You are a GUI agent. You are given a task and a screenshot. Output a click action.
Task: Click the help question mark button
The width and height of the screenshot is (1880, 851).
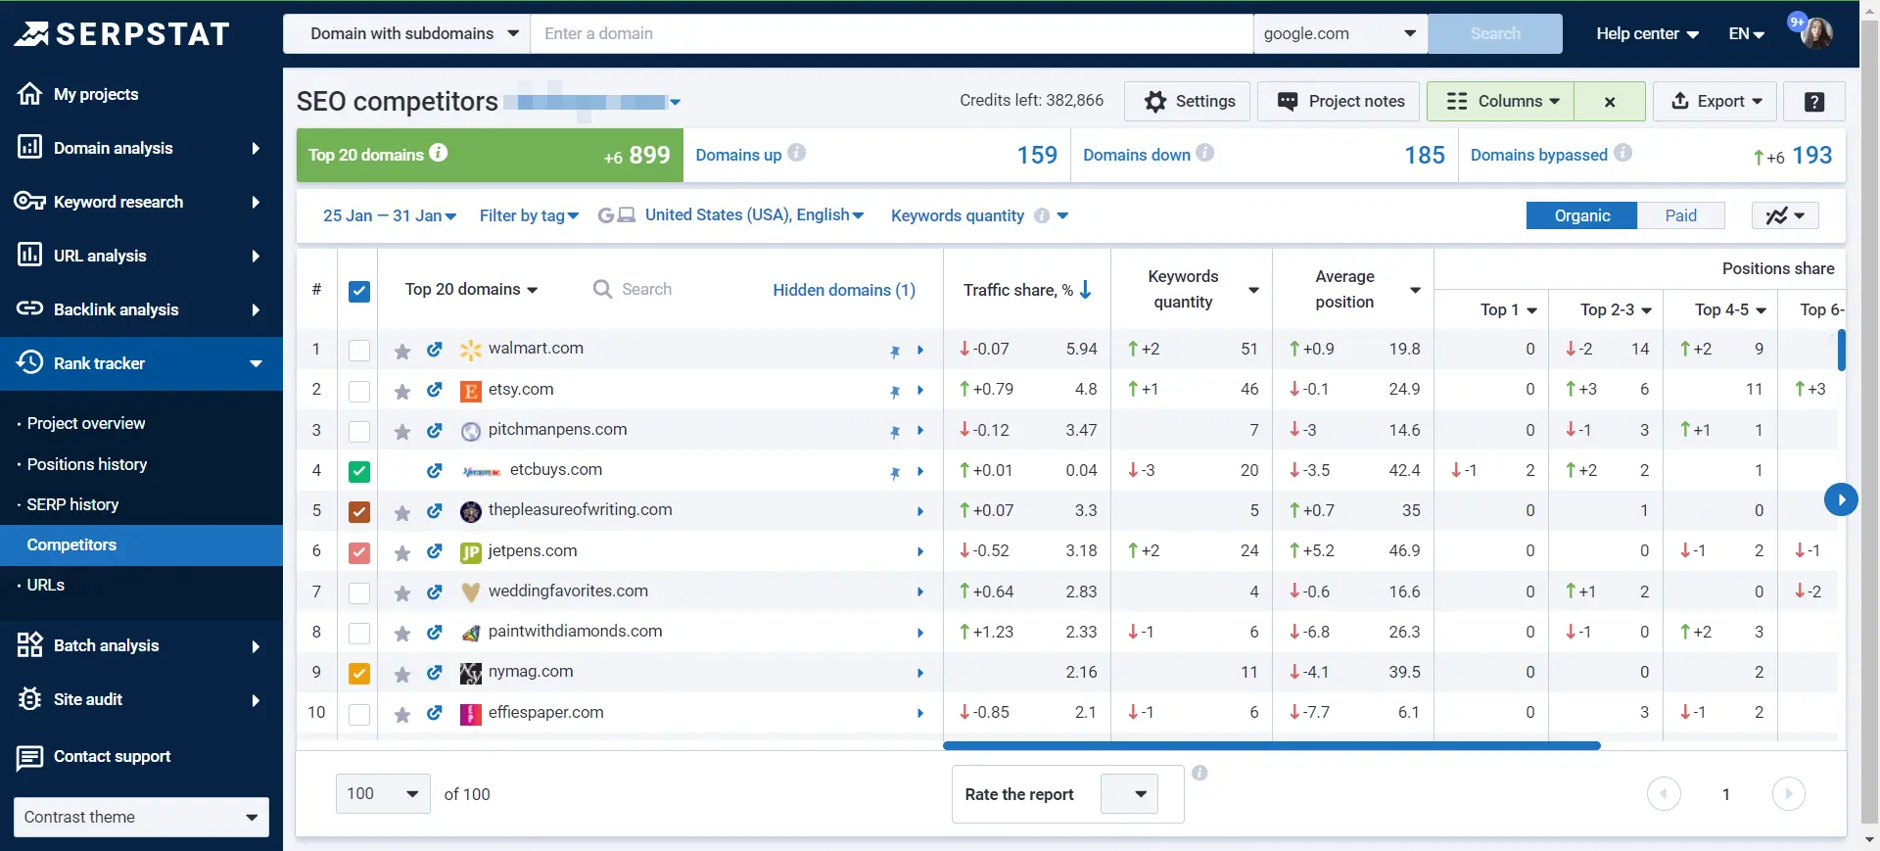[1814, 101]
